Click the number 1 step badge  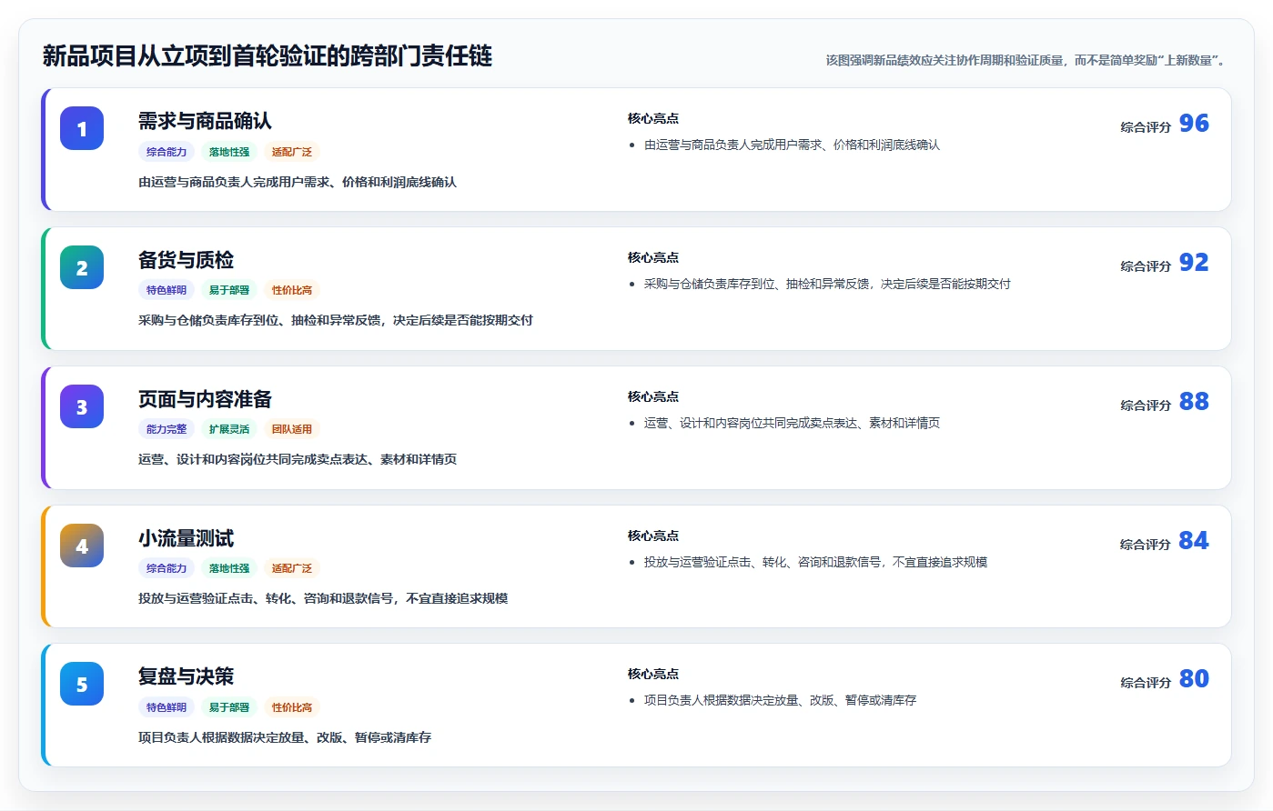point(82,128)
